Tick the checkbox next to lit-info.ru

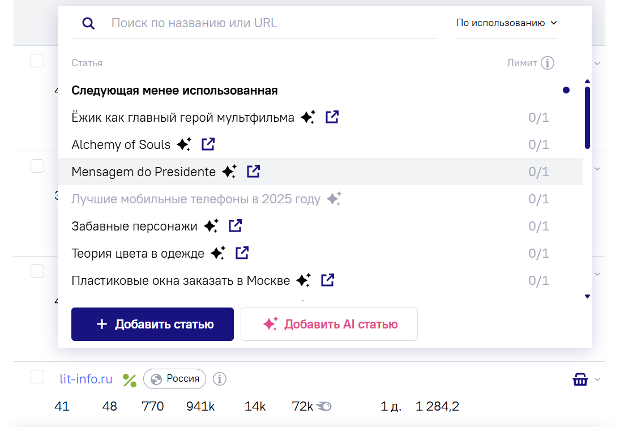[37, 377]
